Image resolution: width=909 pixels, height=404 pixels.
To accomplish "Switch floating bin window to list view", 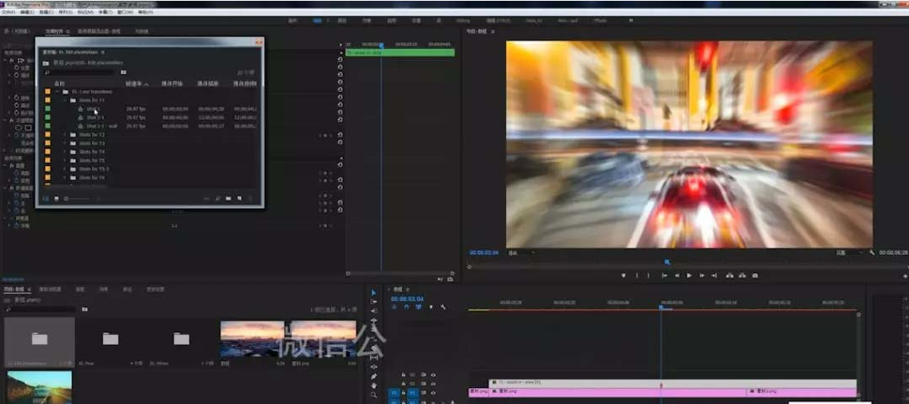I will pos(46,198).
